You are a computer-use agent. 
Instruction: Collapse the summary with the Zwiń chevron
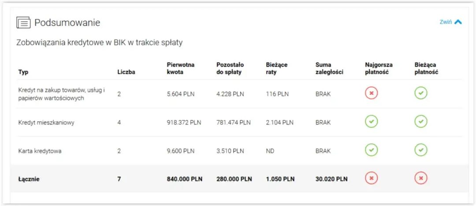458,22
